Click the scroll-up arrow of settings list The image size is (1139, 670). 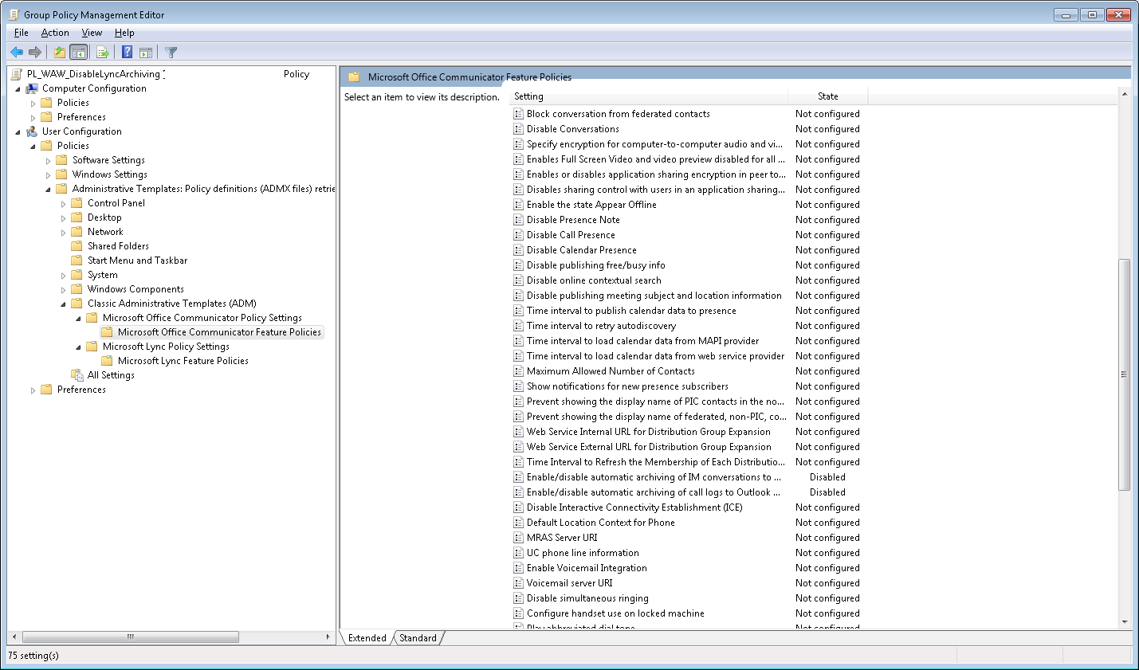[1125, 95]
